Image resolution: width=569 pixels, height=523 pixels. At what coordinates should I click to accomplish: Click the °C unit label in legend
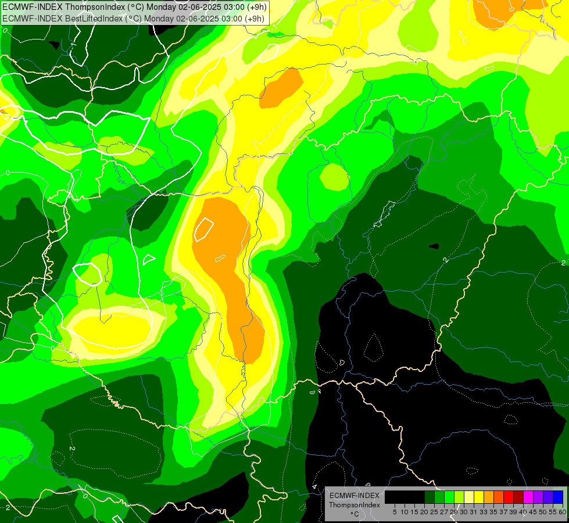[355, 514]
